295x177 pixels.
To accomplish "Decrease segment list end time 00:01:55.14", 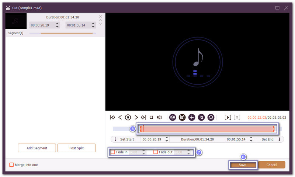I will pos(93,27).
